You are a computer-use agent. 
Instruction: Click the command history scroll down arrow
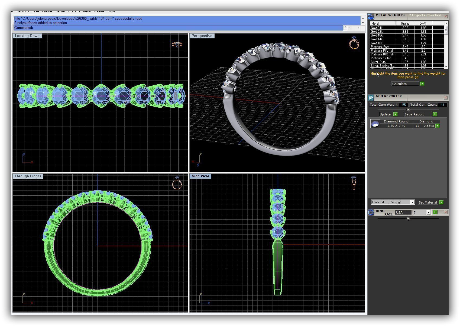point(363,23)
